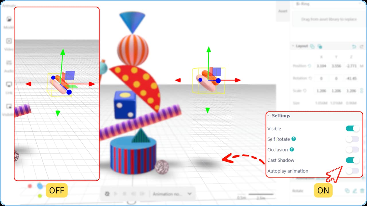367x206 pixels.
Task: Click the help icon next to Occlusion
Action: pyautogui.click(x=292, y=150)
